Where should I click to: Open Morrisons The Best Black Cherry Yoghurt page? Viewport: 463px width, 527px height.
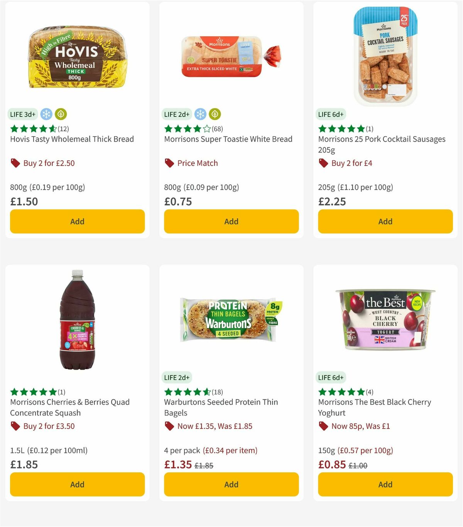coord(374,407)
